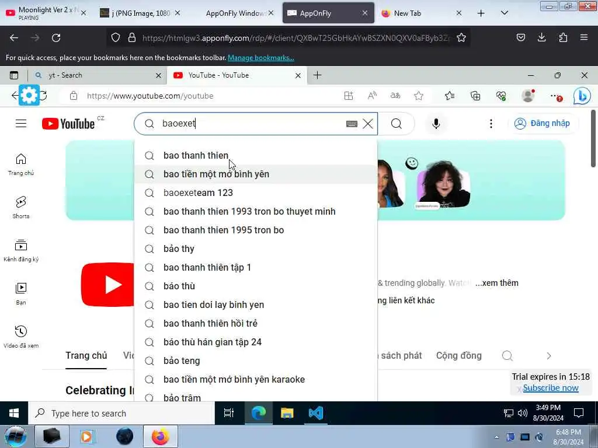
Task: Open a new Edge tab
Action: click(x=317, y=75)
